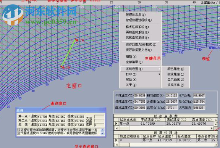Click the 焓 field showing 125.534

(199, 101)
